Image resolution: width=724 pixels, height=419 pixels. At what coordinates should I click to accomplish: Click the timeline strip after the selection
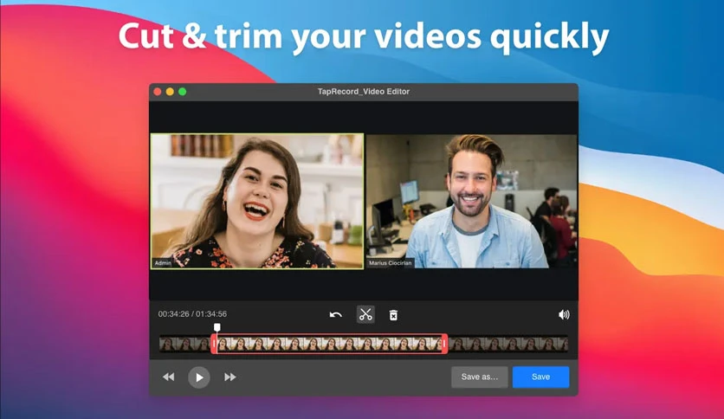[x=507, y=344]
